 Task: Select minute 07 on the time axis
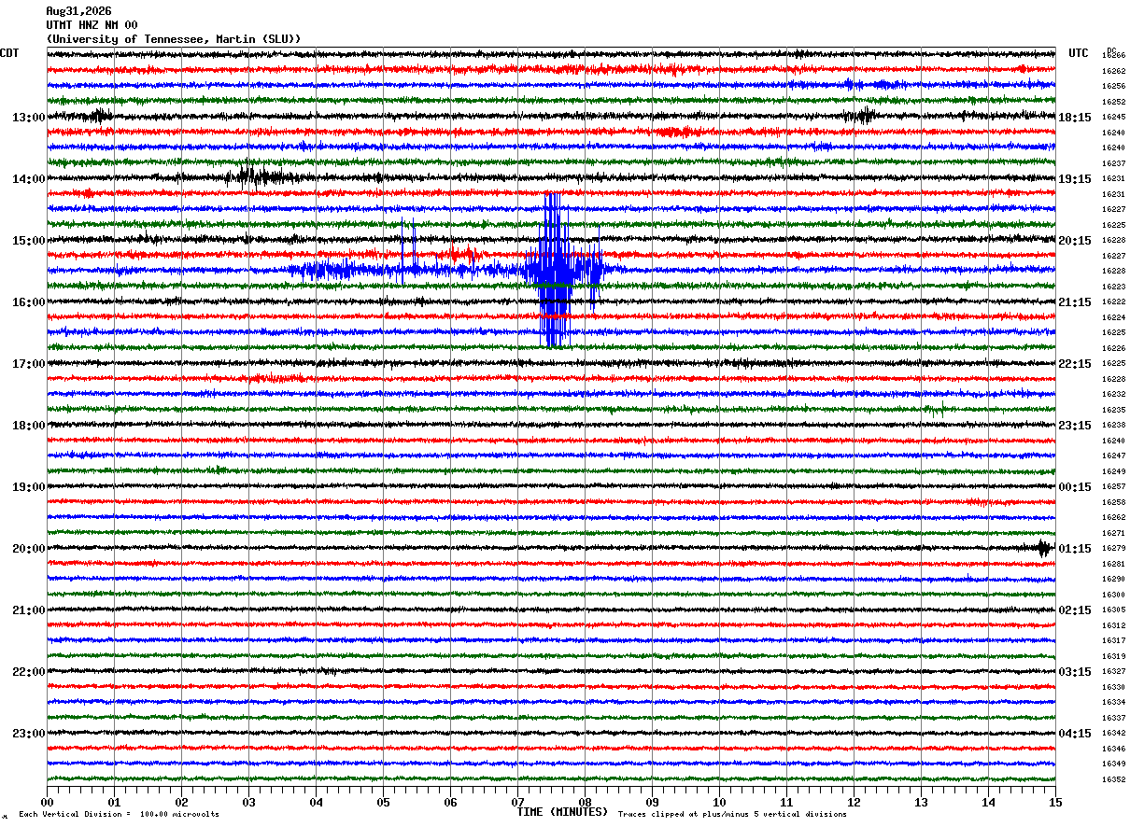(x=517, y=802)
